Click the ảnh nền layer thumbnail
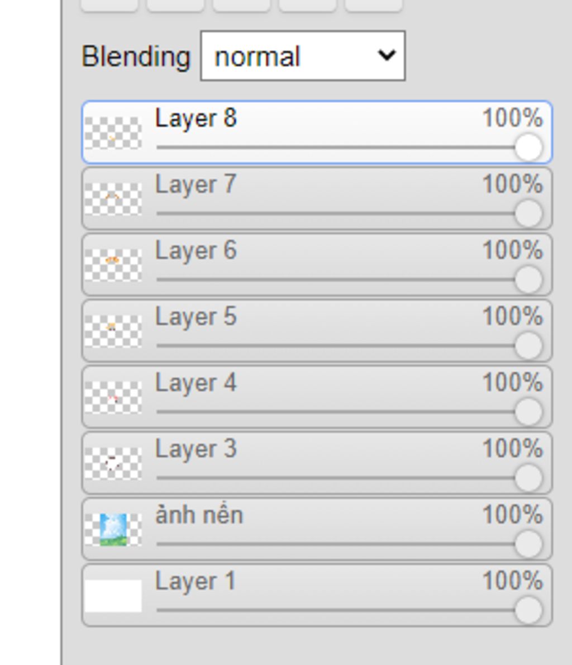The width and height of the screenshot is (572, 665). [x=113, y=529]
